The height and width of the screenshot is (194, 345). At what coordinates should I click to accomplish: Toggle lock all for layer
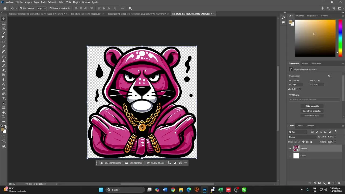pos(311,142)
